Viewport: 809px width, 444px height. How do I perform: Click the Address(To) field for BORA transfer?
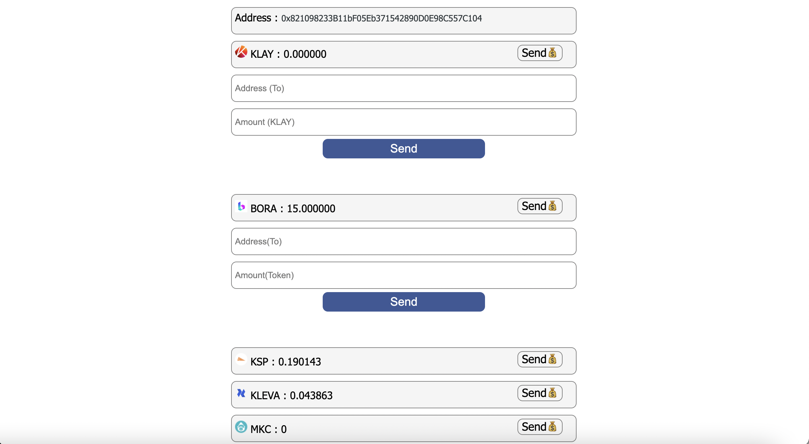[x=403, y=241]
